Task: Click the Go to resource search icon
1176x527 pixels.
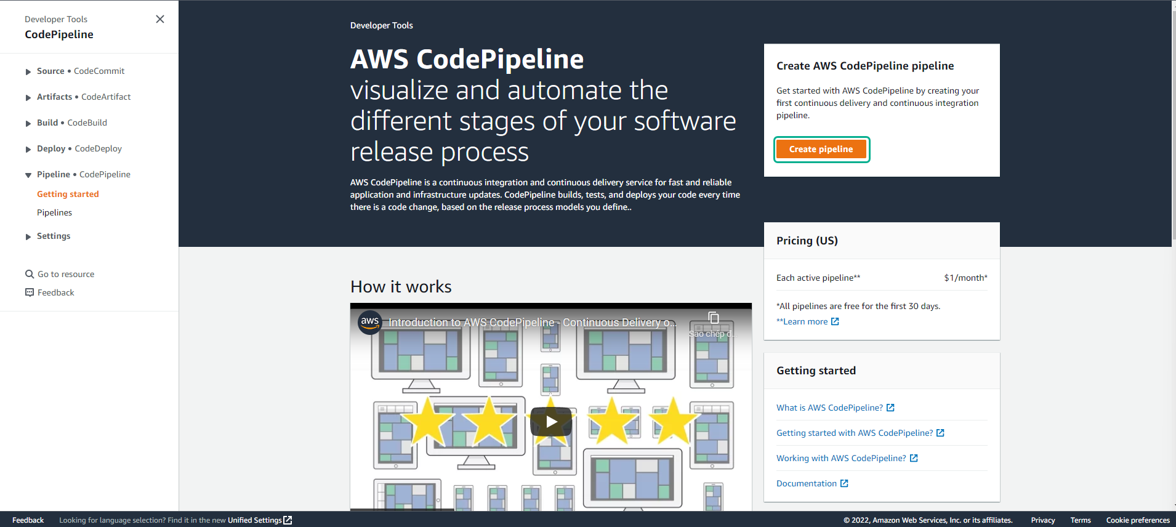Action: (30, 274)
